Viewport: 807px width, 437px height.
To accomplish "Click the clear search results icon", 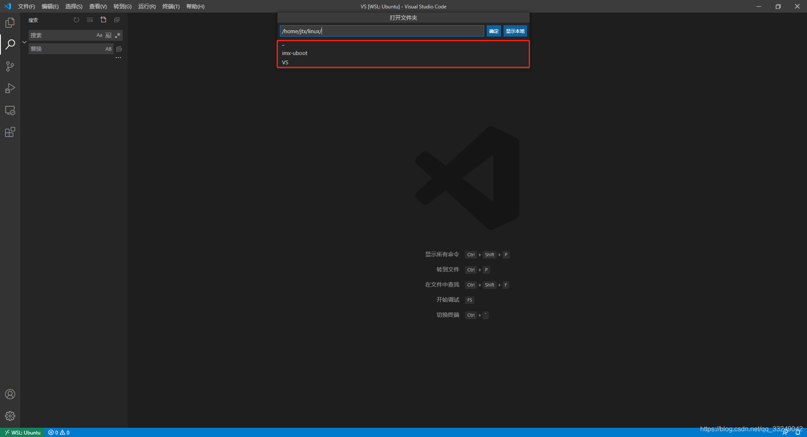I will point(90,20).
